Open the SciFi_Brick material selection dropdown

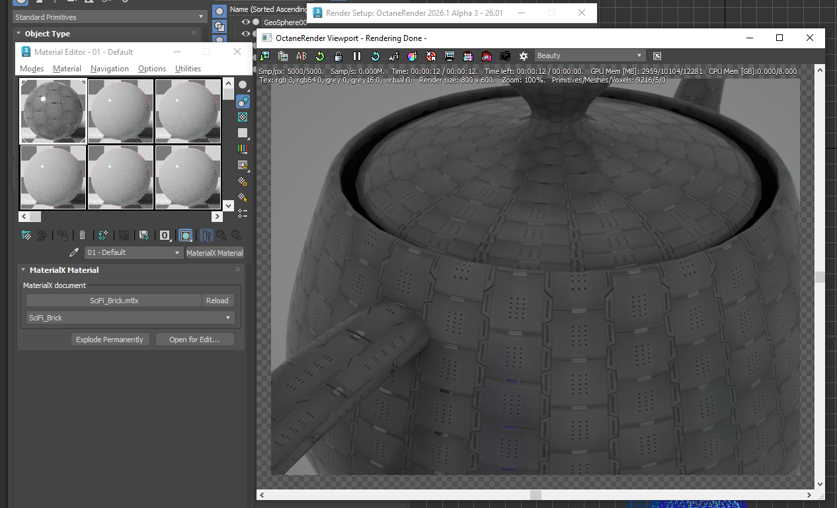(x=130, y=318)
